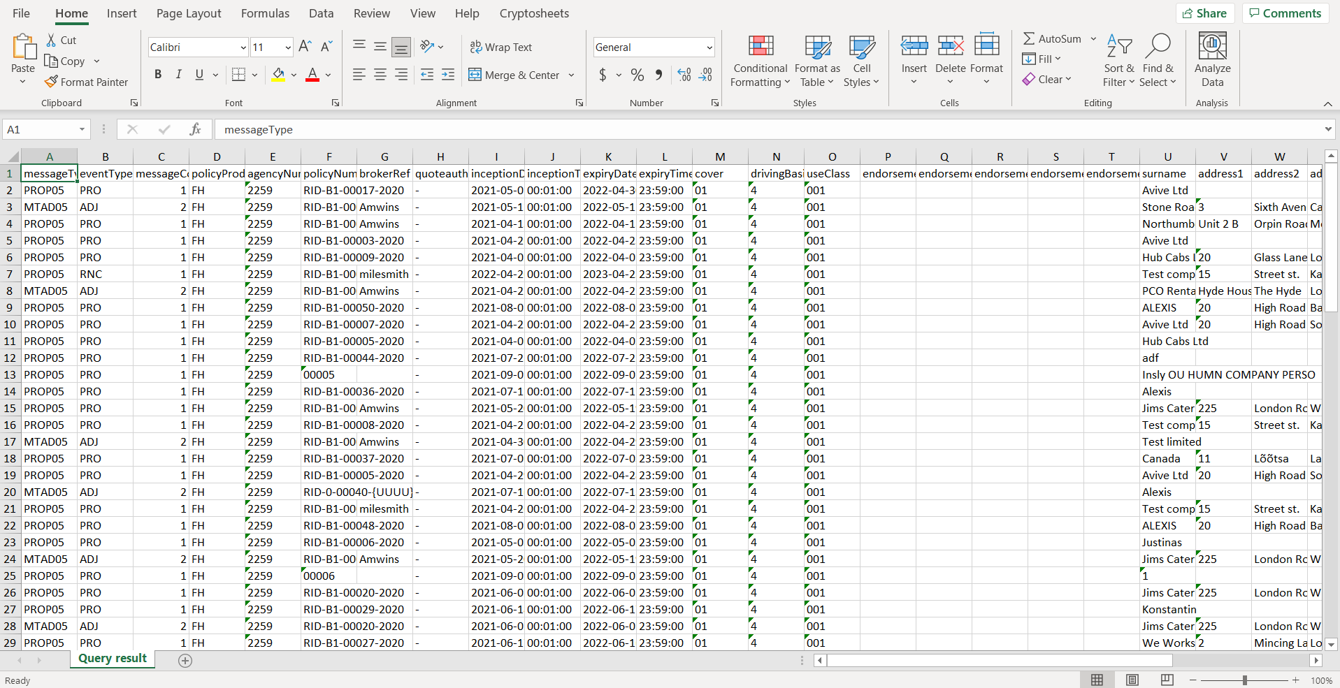Click the Format Painter brush icon

click(x=52, y=82)
